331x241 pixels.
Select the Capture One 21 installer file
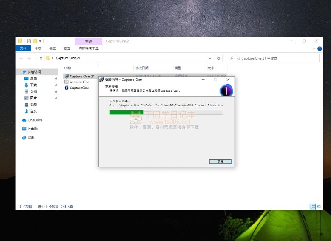[x=82, y=76]
